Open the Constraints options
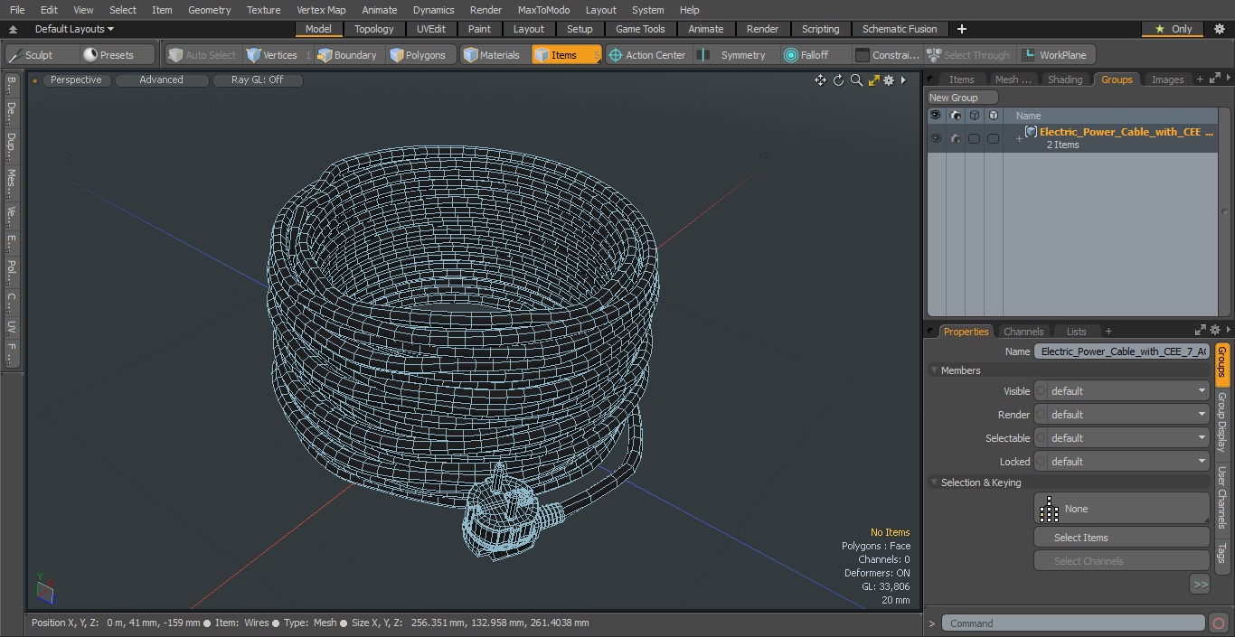Image resolution: width=1235 pixels, height=637 pixels. (888, 55)
